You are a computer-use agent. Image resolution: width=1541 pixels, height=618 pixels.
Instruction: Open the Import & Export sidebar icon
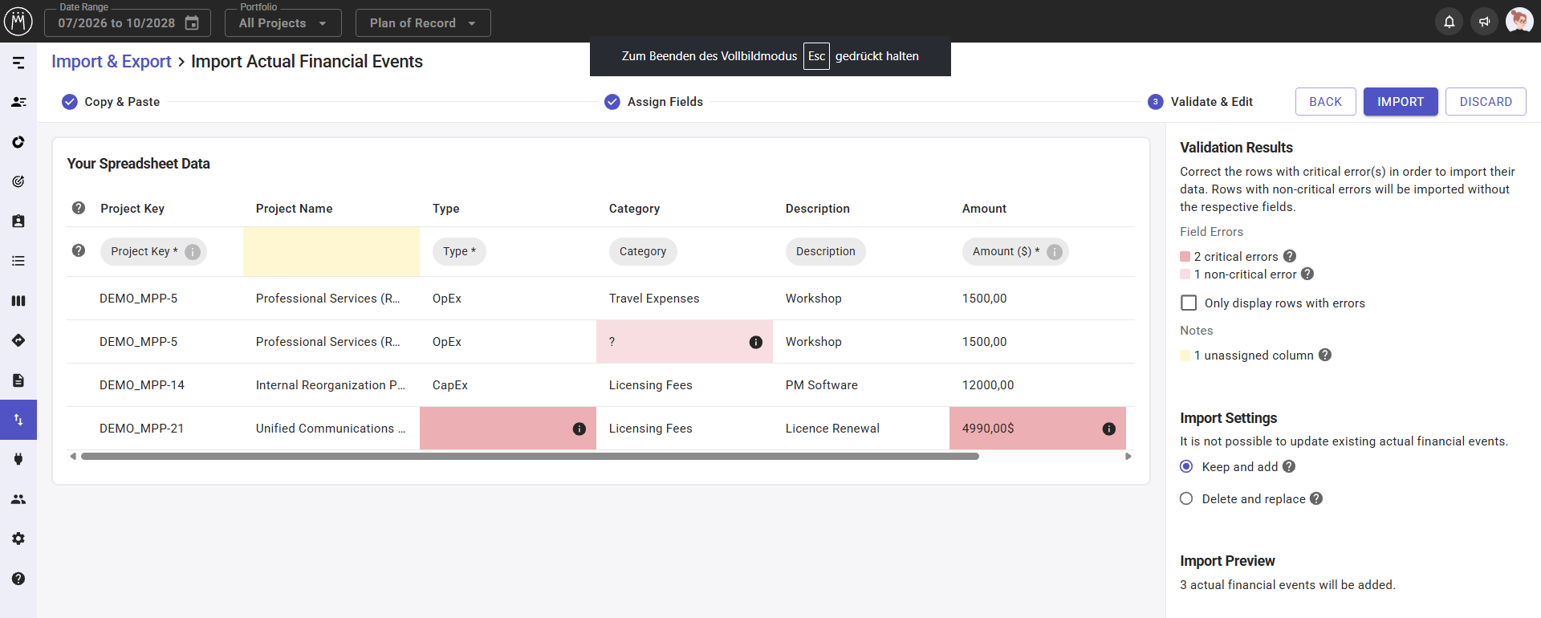pos(18,420)
